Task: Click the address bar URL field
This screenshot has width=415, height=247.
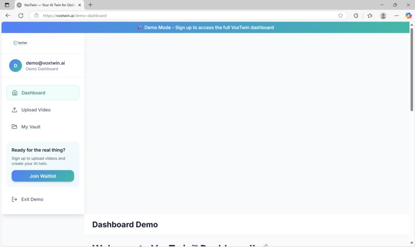Action: pos(188,15)
